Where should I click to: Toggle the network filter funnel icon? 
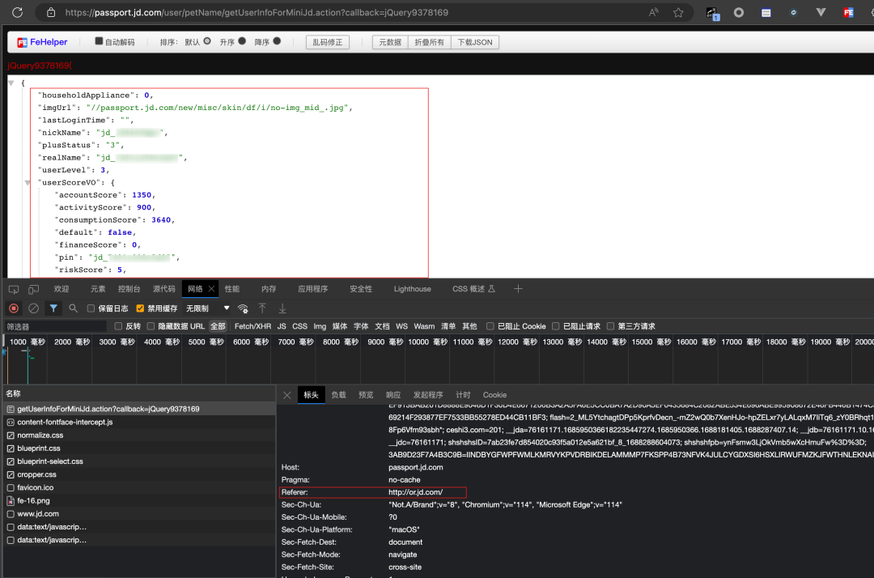tap(53, 308)
